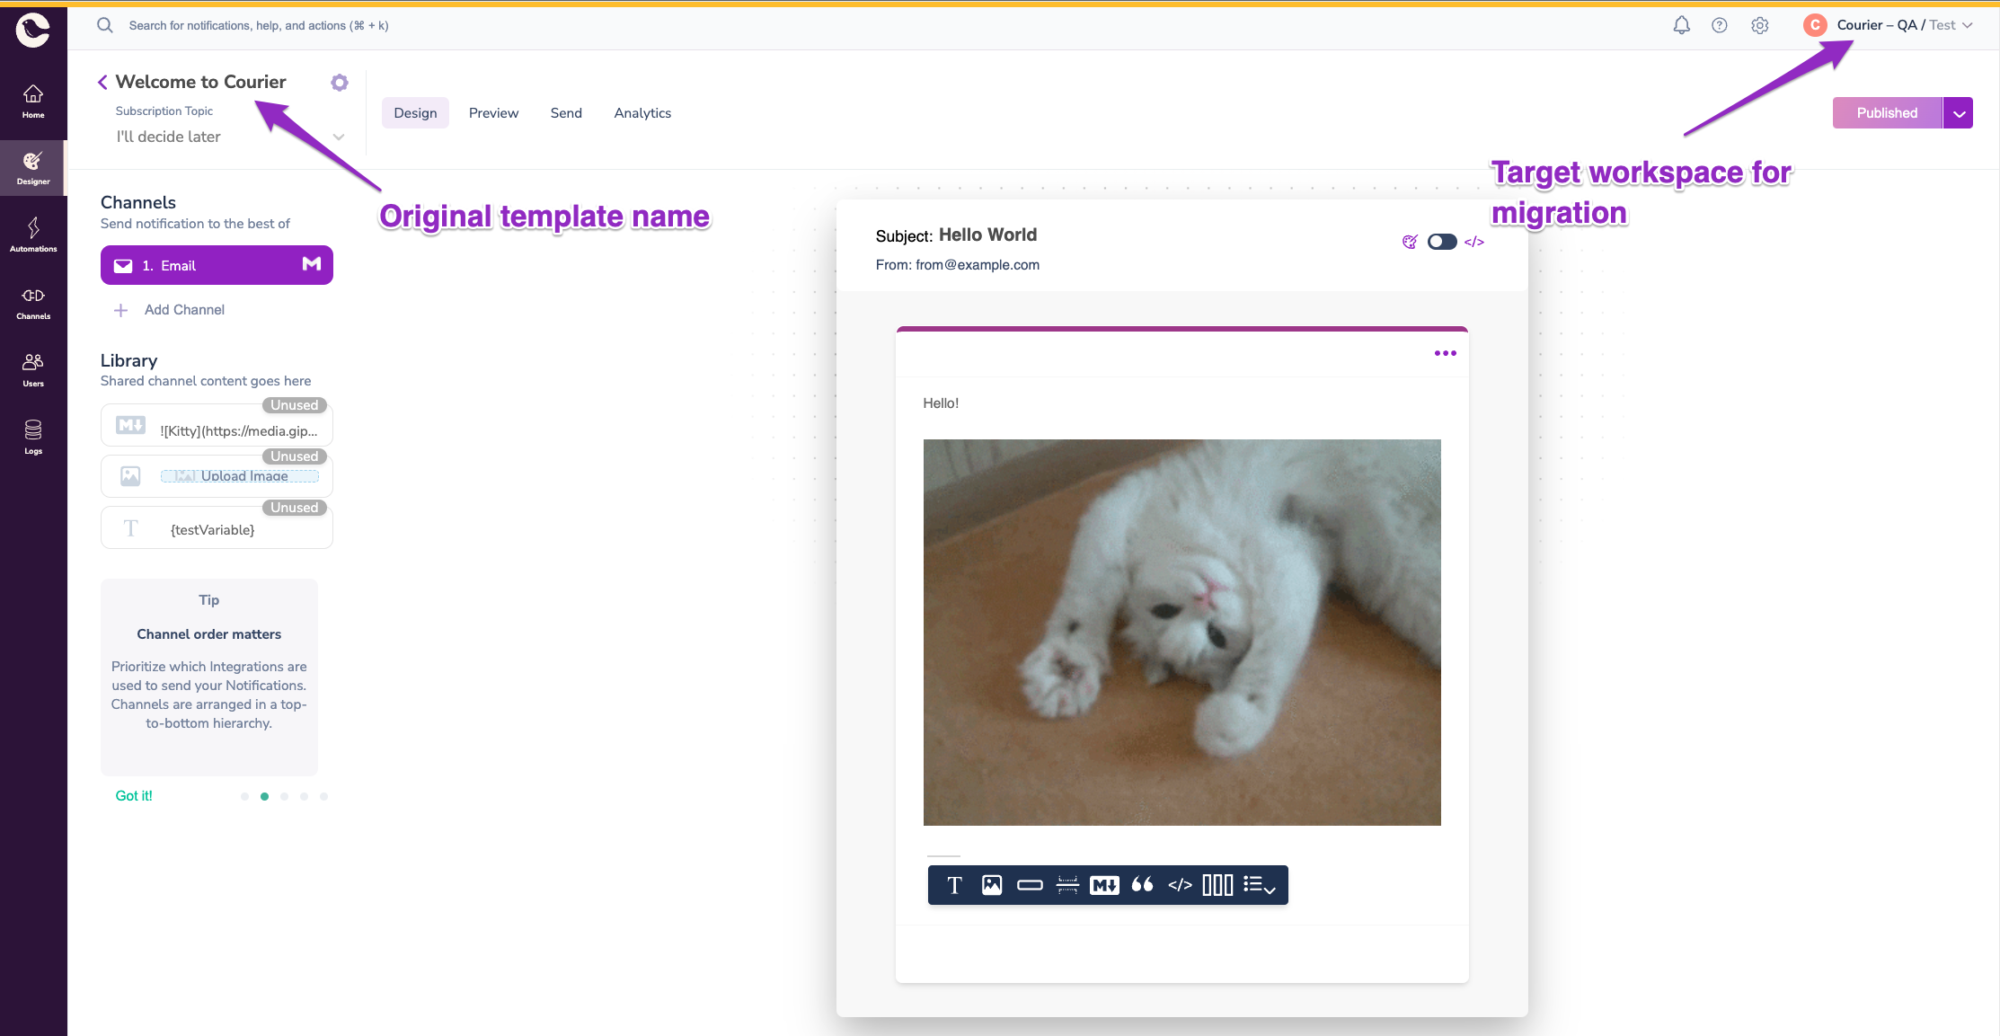
Task: Switch to the Analytics tab
Action: (x=642, y=112)
